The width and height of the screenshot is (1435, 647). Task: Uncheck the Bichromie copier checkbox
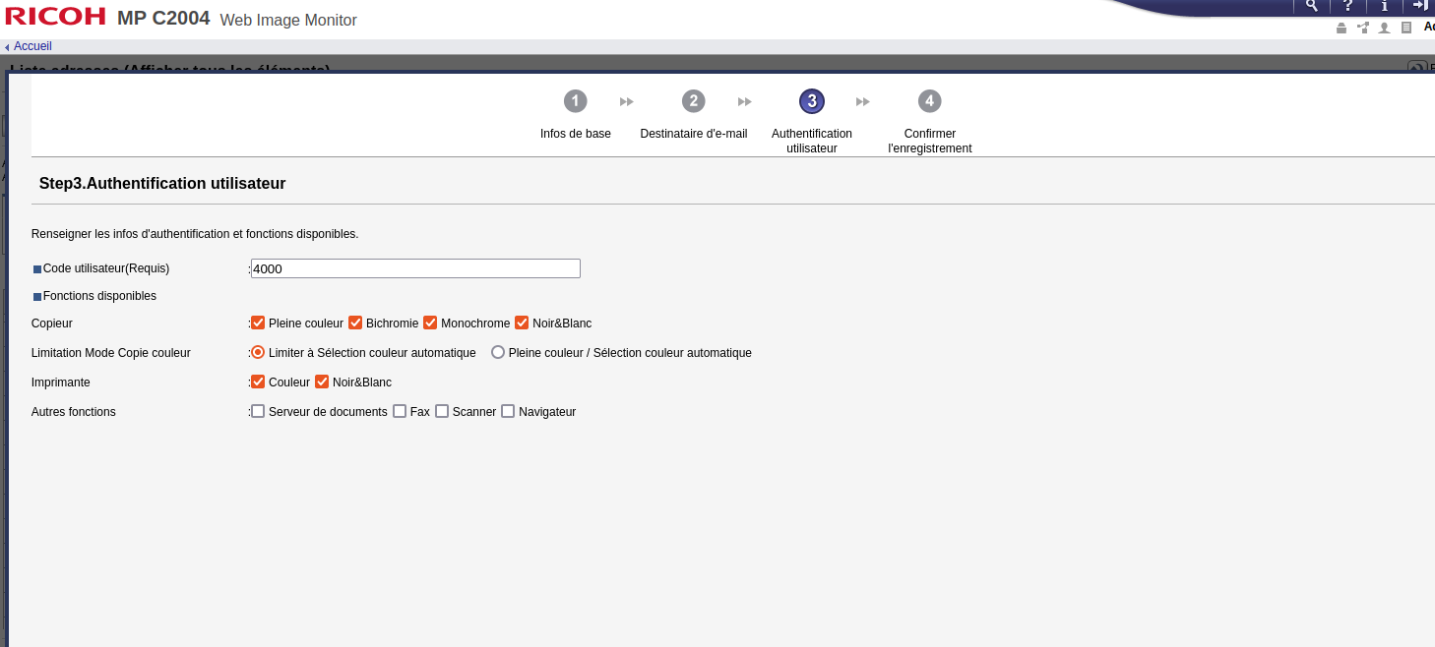pyautogui.click(x=355, y=323)
